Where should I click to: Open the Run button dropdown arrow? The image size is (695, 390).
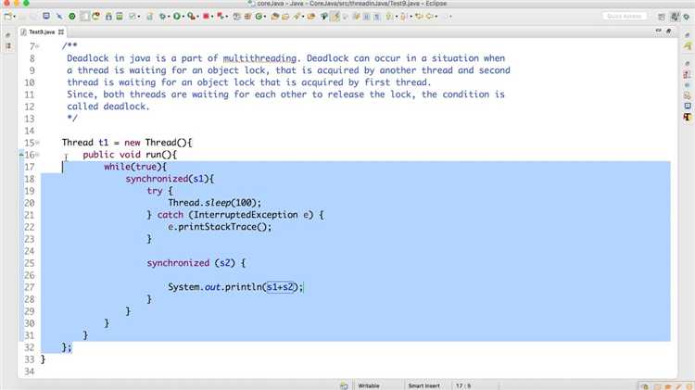[183, 17]
